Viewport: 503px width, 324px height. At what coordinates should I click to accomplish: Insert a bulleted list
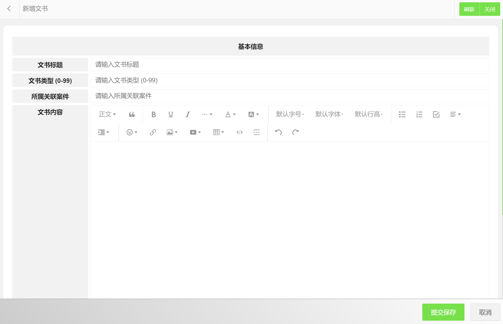coord(402,114)
